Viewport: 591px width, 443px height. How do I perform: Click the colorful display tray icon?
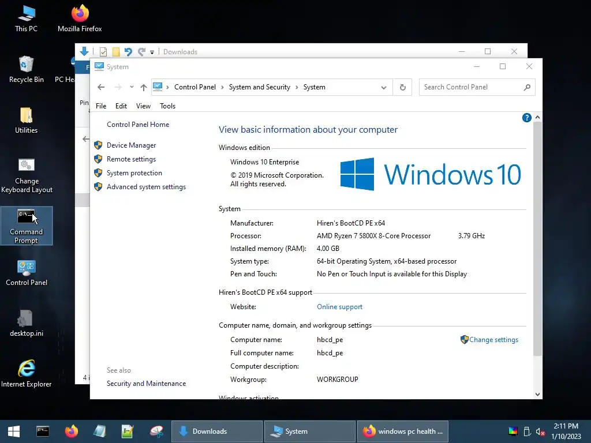[x=513, y=431]
